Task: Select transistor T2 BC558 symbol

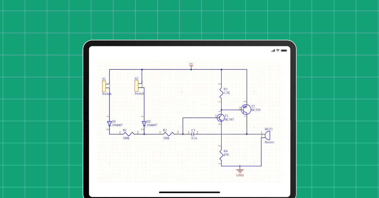Action: [246, 110]
